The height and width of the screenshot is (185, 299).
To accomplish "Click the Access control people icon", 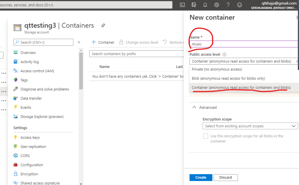I will (x=16, y=71).
